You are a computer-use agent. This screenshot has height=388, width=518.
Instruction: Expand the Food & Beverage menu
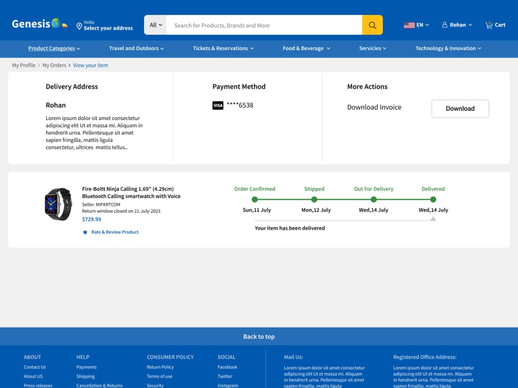click(306, 49)
